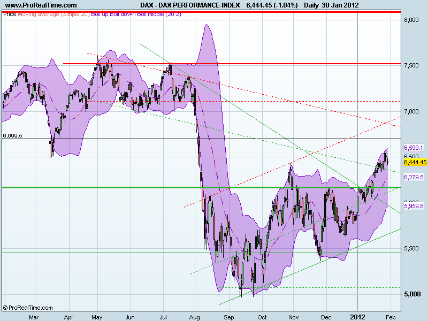Click the Jun month axis label

[130, 317]
